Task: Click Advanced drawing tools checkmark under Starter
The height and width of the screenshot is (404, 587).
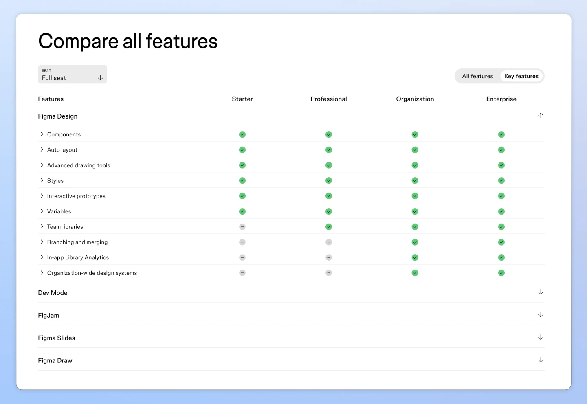Action: (242, 165)
